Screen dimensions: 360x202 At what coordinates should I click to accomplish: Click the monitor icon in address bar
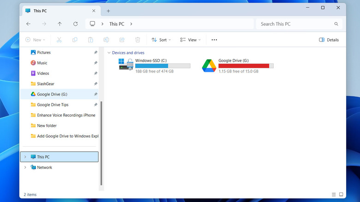pyautogui.click(x=92, y=24)
